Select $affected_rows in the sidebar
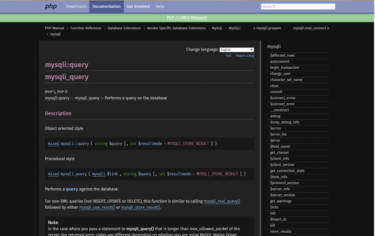The image size is (375, 236). (282, 55)
